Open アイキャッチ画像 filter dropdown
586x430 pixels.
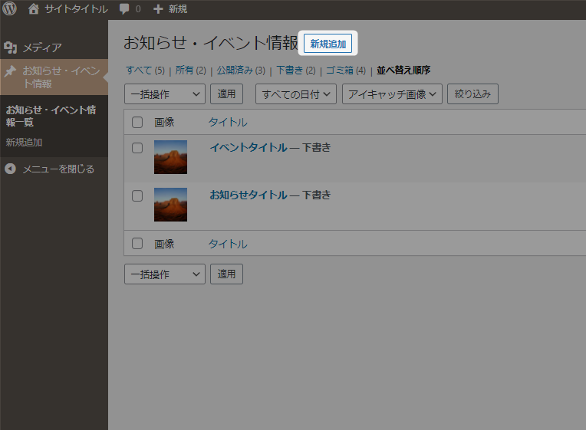[x=392, y=94]
